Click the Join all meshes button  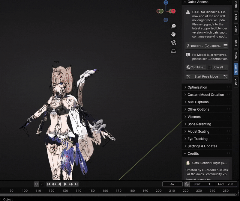tap(217, 67)
